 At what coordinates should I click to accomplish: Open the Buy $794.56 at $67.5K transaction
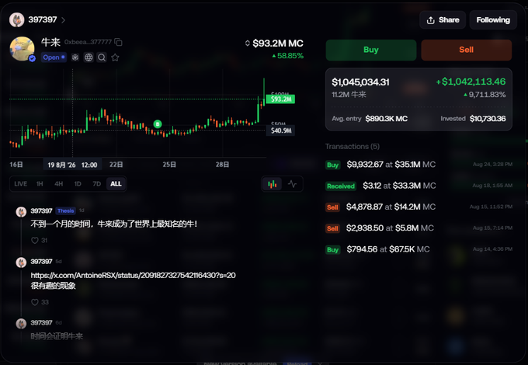419,249
